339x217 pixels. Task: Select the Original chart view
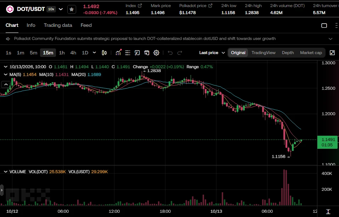pos(238,53)
